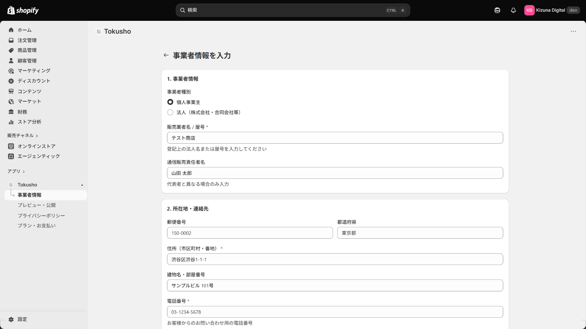
Task: Open 設定 gear icon
Action: pos(11,319)
